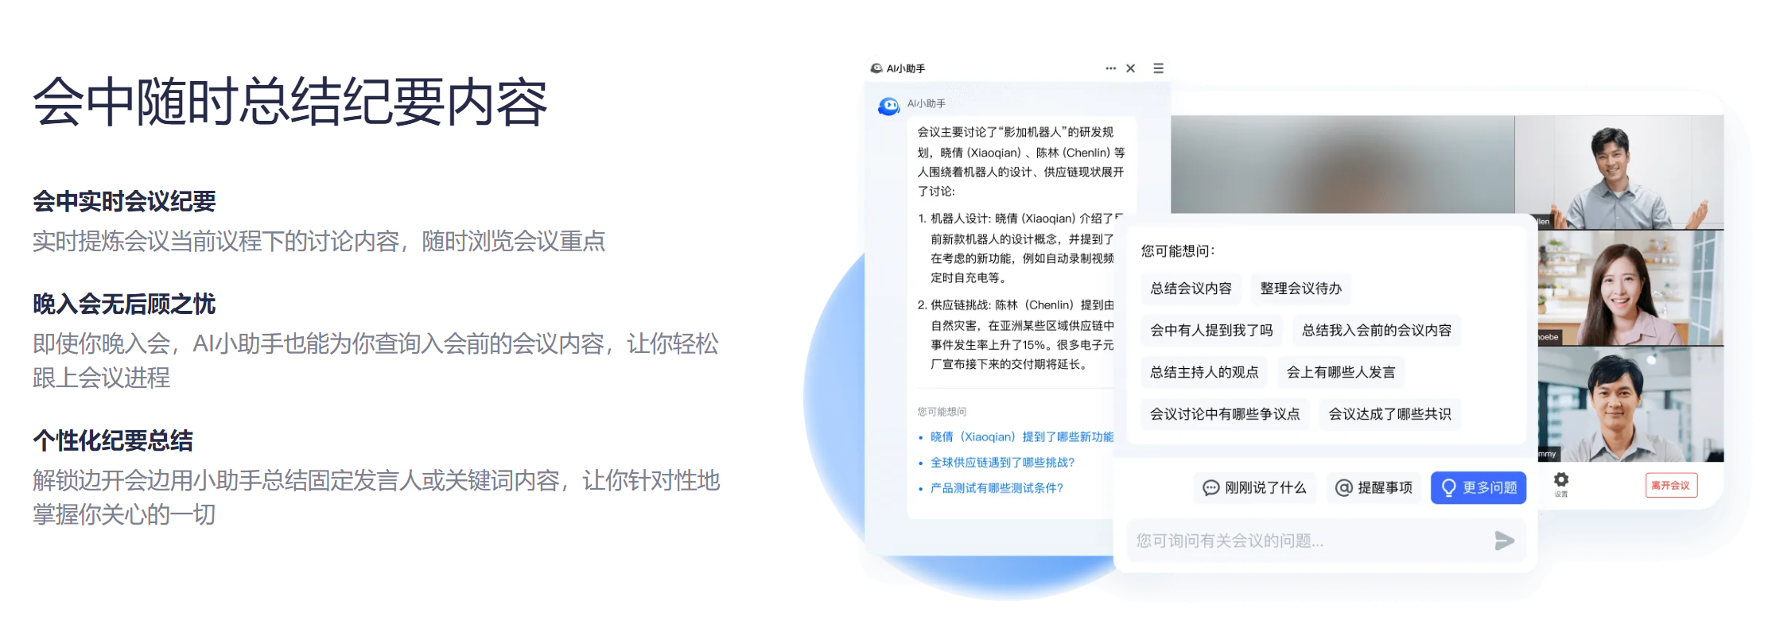Click the 刚刚说了什么 button
This screenshot has width=1772, height=632.
pos(1254,487)
